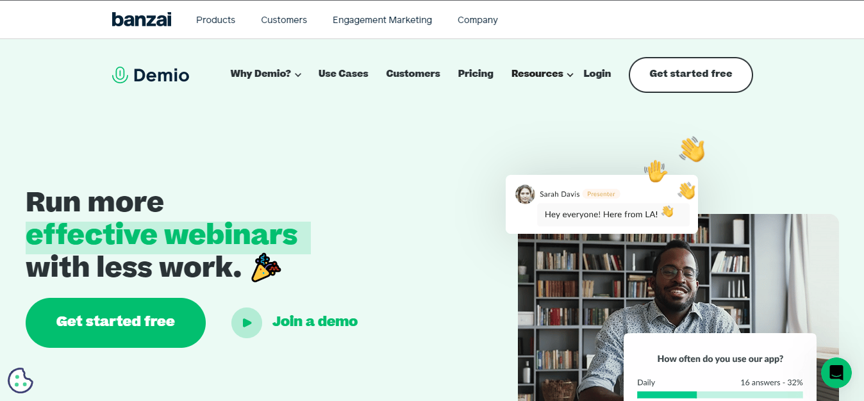
Task: Click the raised hand emoji
Action: click(655, 171)
